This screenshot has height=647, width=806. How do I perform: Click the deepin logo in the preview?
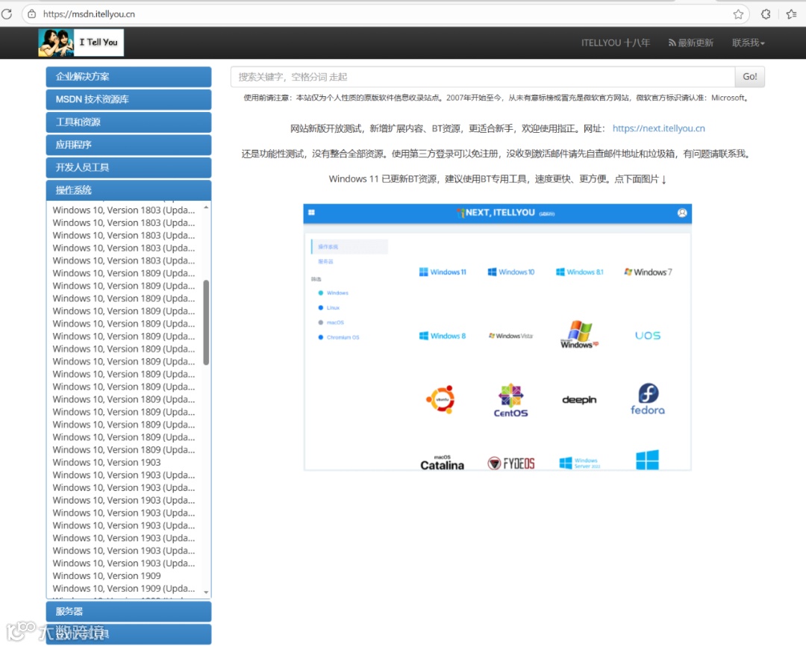point(579,400)
